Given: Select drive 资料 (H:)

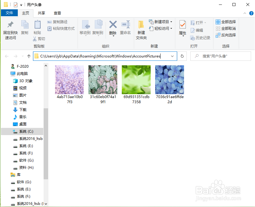Looking at the screenshot, I should pyautogui.click(x=23, y=168).
